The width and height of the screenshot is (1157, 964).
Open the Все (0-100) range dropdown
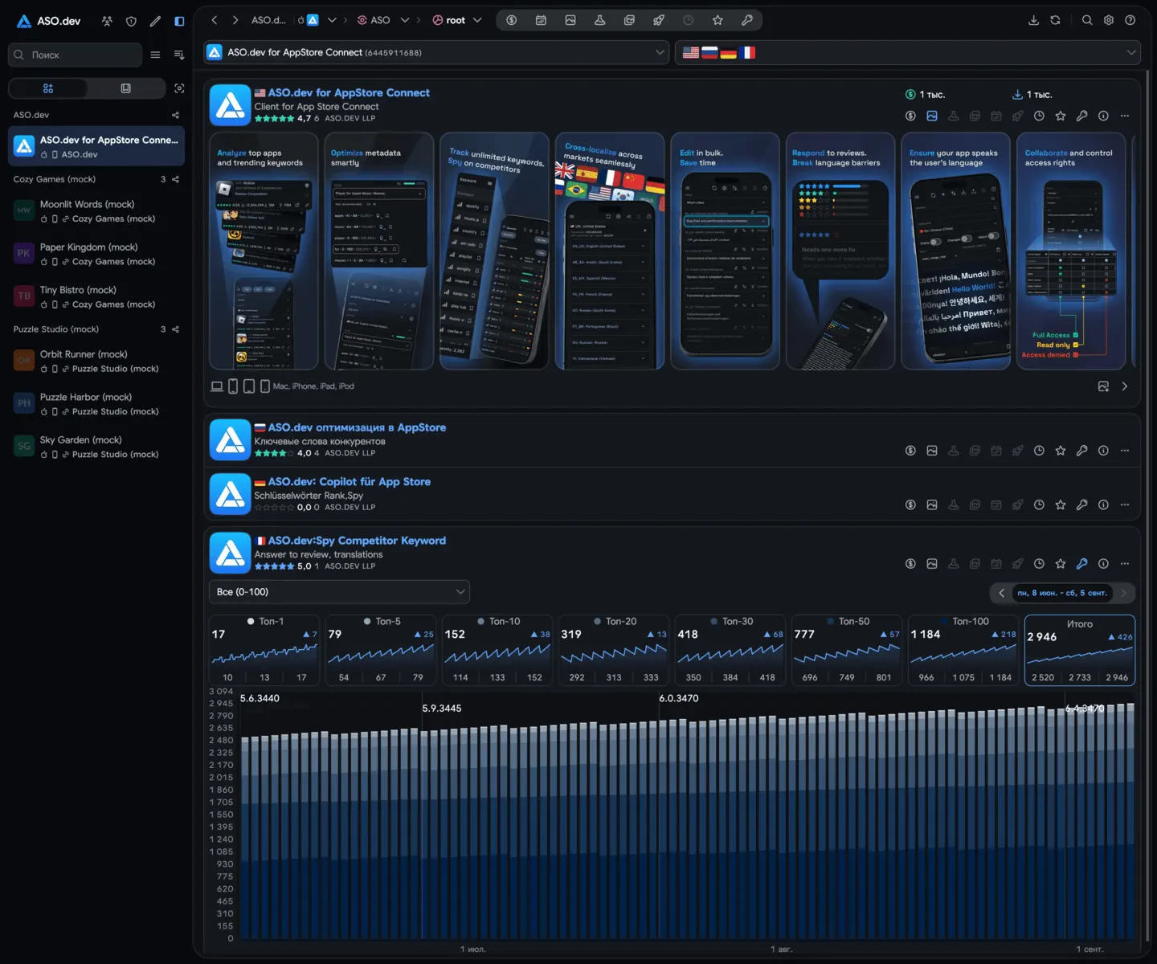click(339, 592)
